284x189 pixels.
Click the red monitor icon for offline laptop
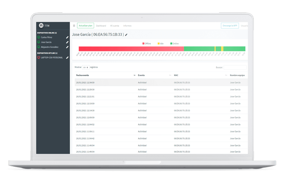click(x=39, y=58)
